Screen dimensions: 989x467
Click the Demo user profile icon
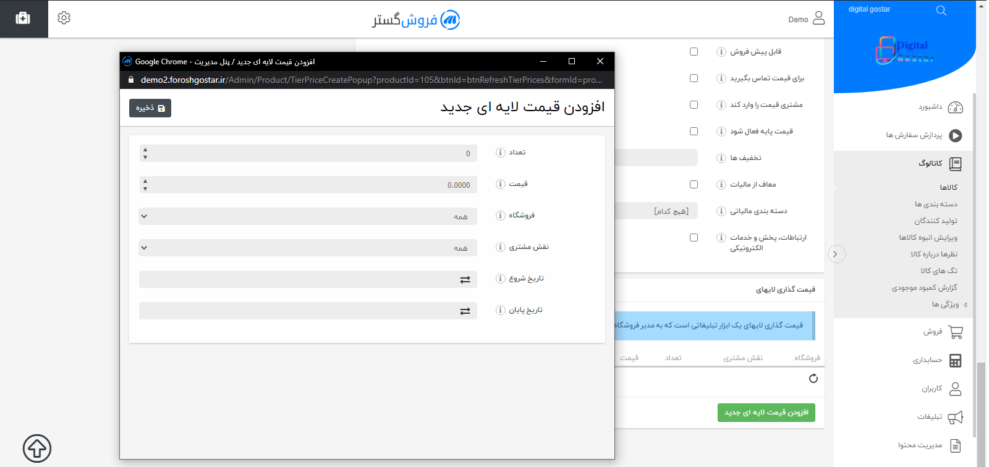click(818, 18)
